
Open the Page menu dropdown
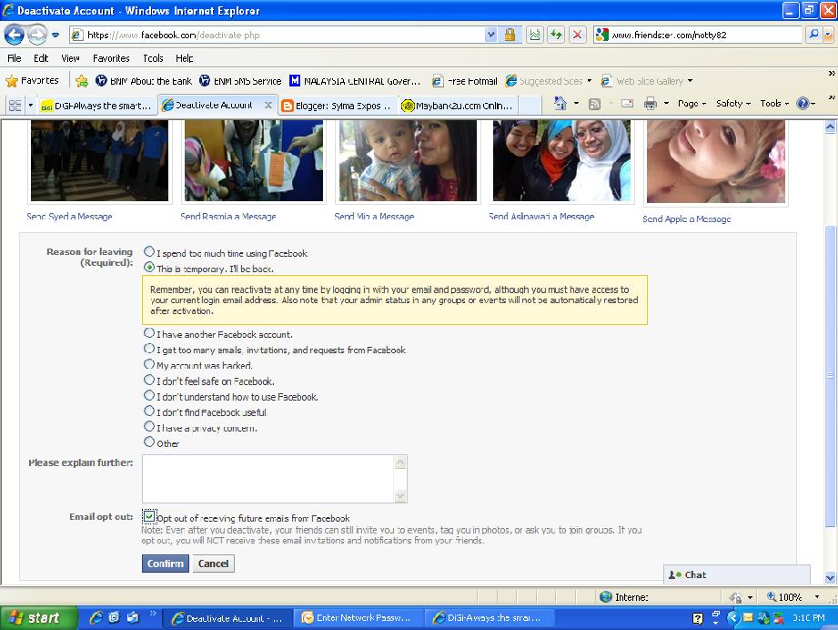pyautogui.click(x=692, y=103)
